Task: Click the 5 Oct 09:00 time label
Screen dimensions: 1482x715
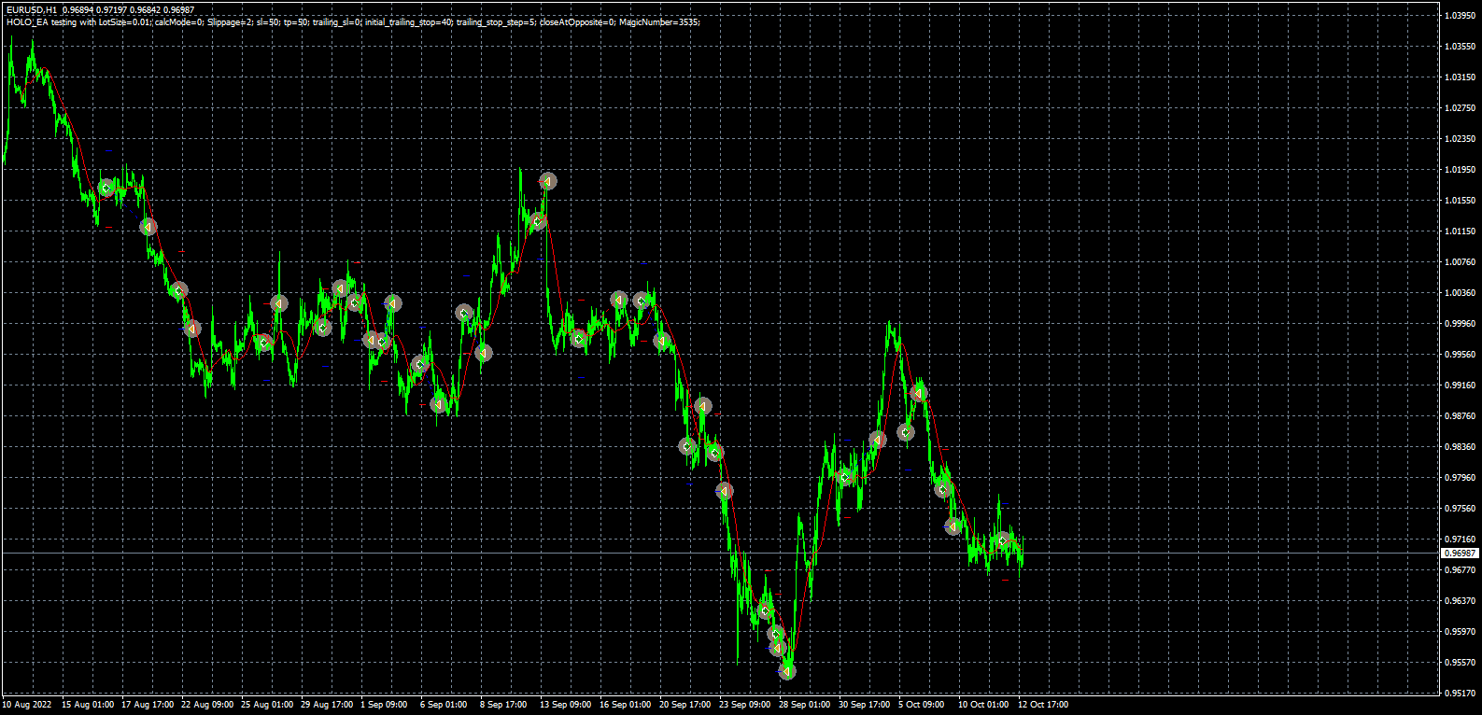Action: pos(922,705)
